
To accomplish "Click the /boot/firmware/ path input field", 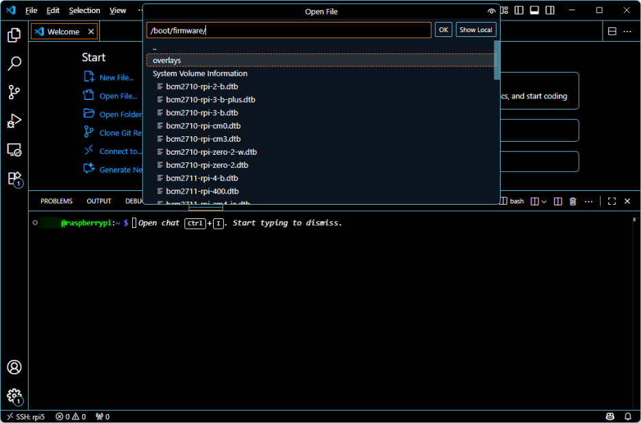I will point(288,30).
